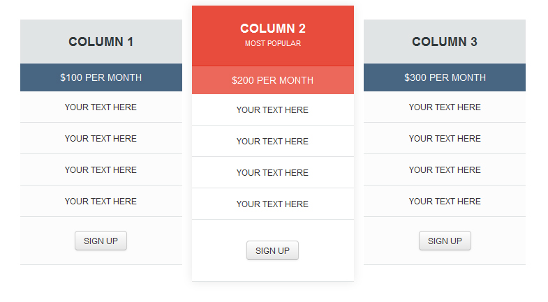
Task: Select first text row in Column 3
Action: [445, 107]
